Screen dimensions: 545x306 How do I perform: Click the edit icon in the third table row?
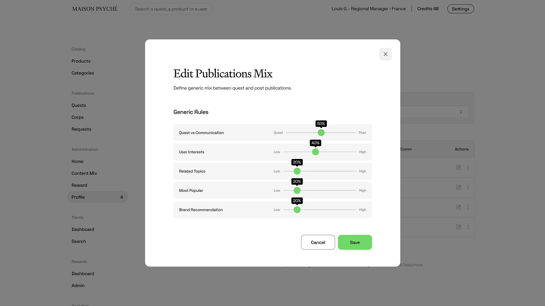pyautogui.click(x=458, y=207)
